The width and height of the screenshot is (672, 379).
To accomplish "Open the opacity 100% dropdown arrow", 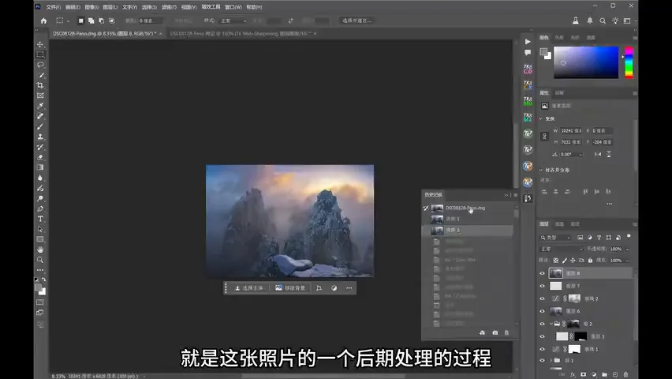I will [627, 249].
